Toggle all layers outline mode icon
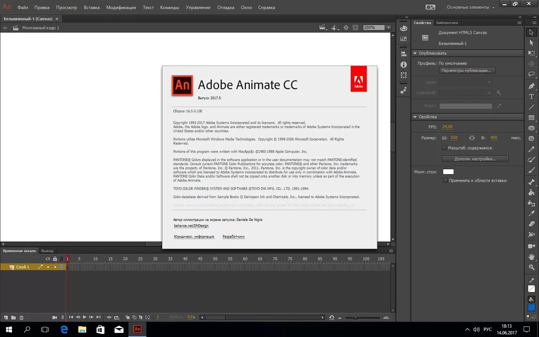Image resolution: width=539 pixels, height=337 pixels. click(x=62, y=259)
